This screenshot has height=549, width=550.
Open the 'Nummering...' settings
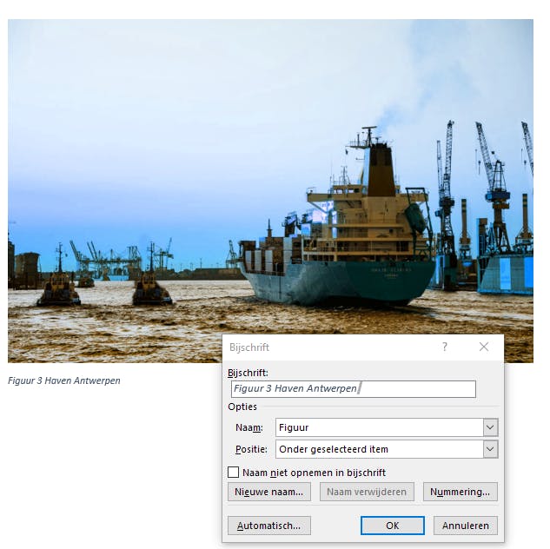click(460, 492)
